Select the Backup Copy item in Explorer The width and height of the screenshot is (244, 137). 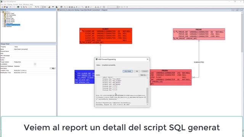coord(10,18)
